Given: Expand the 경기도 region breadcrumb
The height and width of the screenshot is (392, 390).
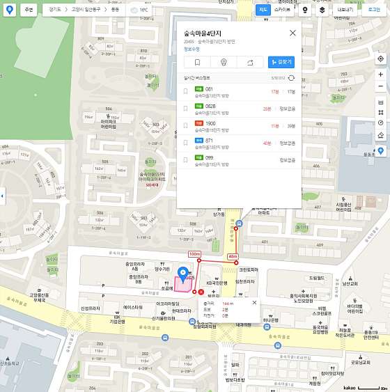Looking at the screenshot, I should [x=55, y=10].
